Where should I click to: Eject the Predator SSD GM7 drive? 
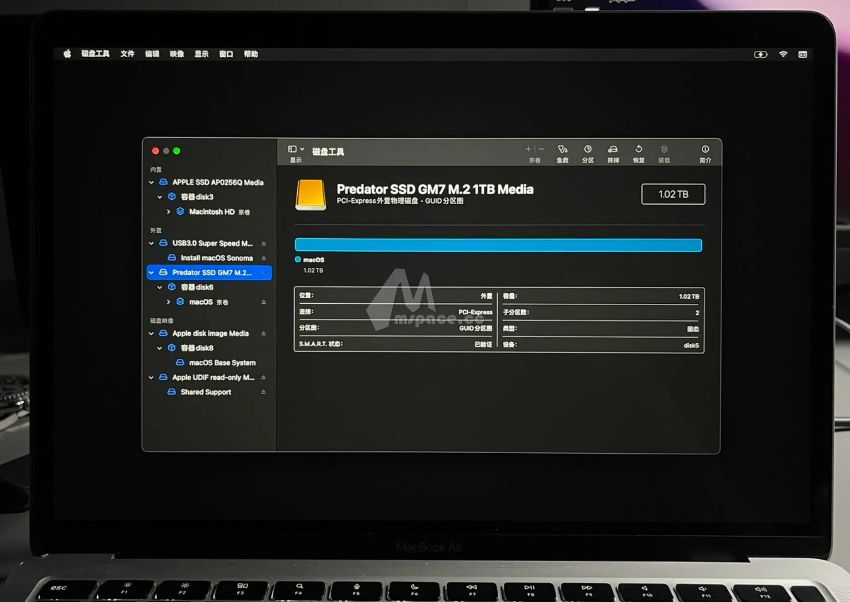coord(264,273)
